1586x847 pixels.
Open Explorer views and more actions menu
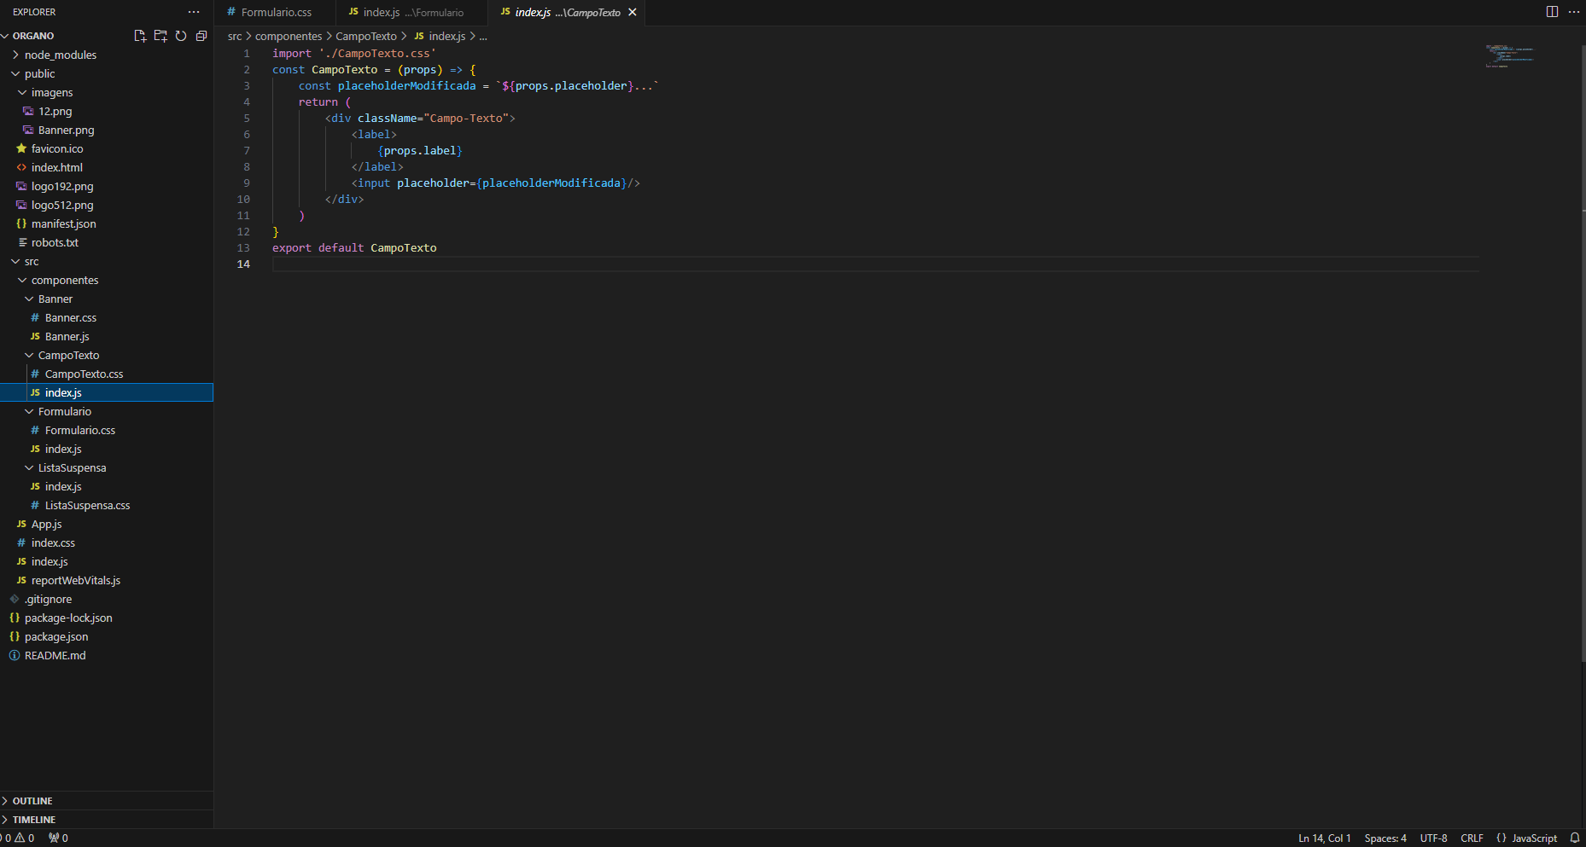(194, 12)
